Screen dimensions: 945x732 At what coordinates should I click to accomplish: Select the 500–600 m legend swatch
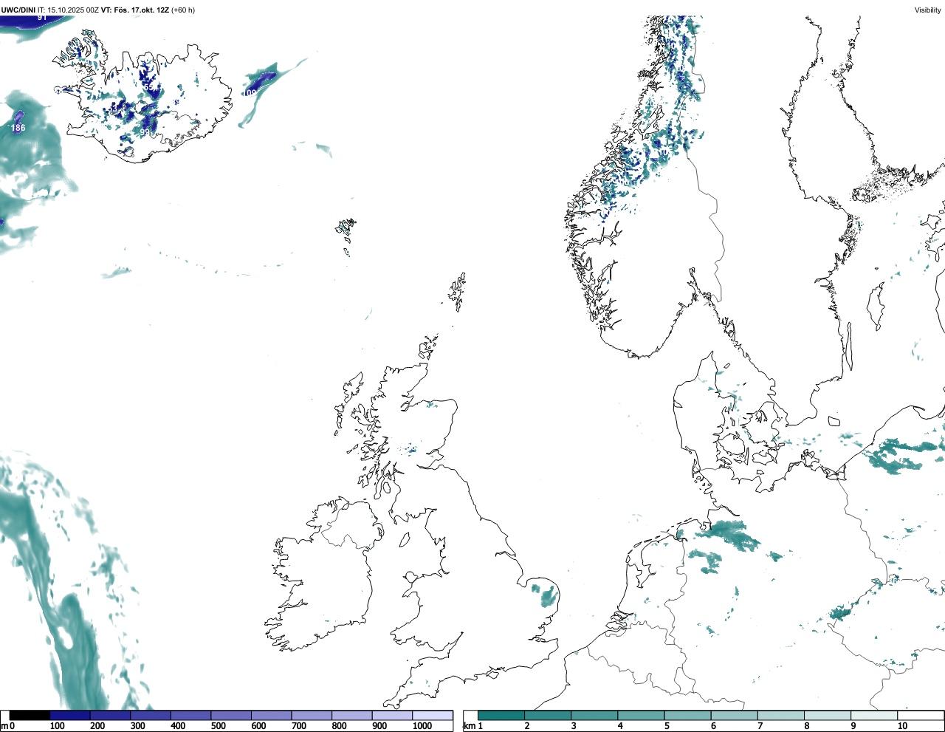coord(231,715)
